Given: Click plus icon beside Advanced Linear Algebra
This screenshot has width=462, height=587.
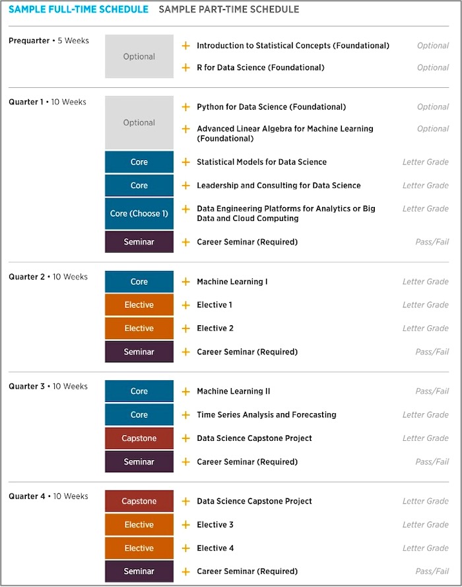Looking at the screenshot, I should tap(185, 129).
